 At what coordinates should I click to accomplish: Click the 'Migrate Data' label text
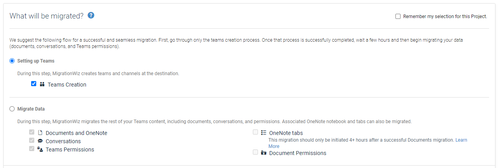point(31,109)
